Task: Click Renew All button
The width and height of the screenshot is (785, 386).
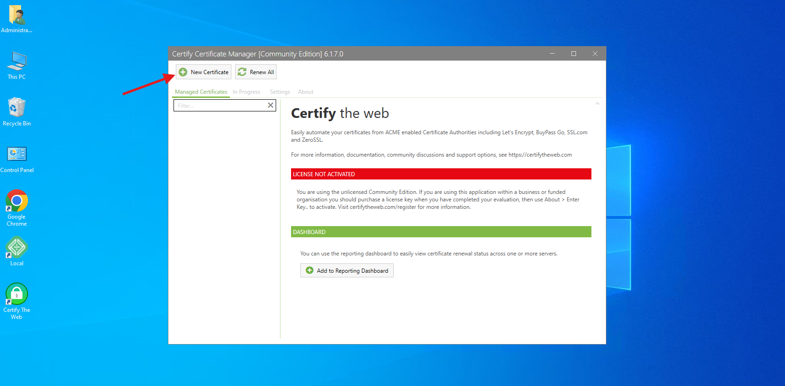Action: [256, 72]
